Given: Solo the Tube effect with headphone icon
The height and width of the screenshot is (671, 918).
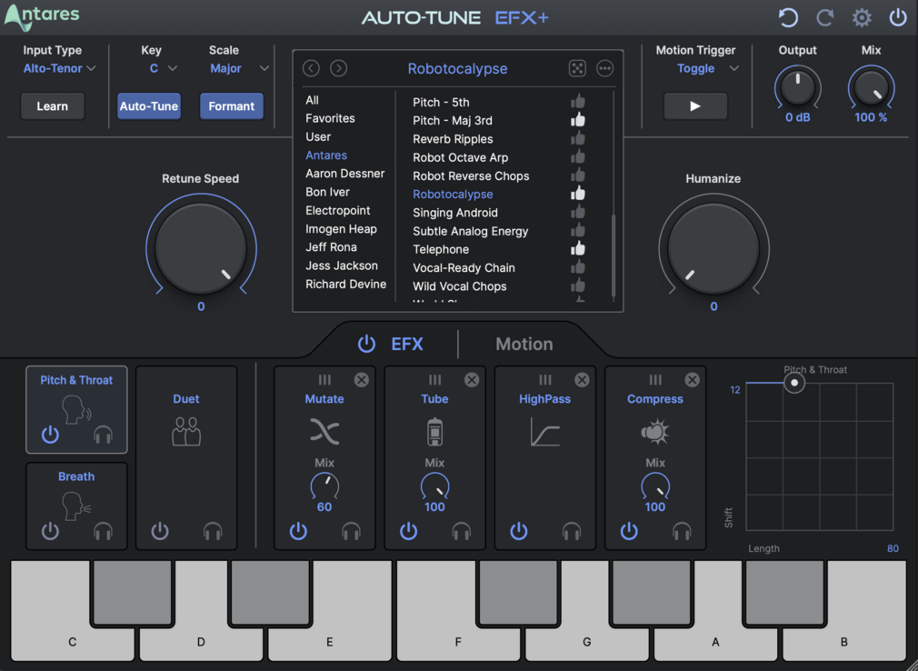Looking at the screenshot, I should click(461, 531).
